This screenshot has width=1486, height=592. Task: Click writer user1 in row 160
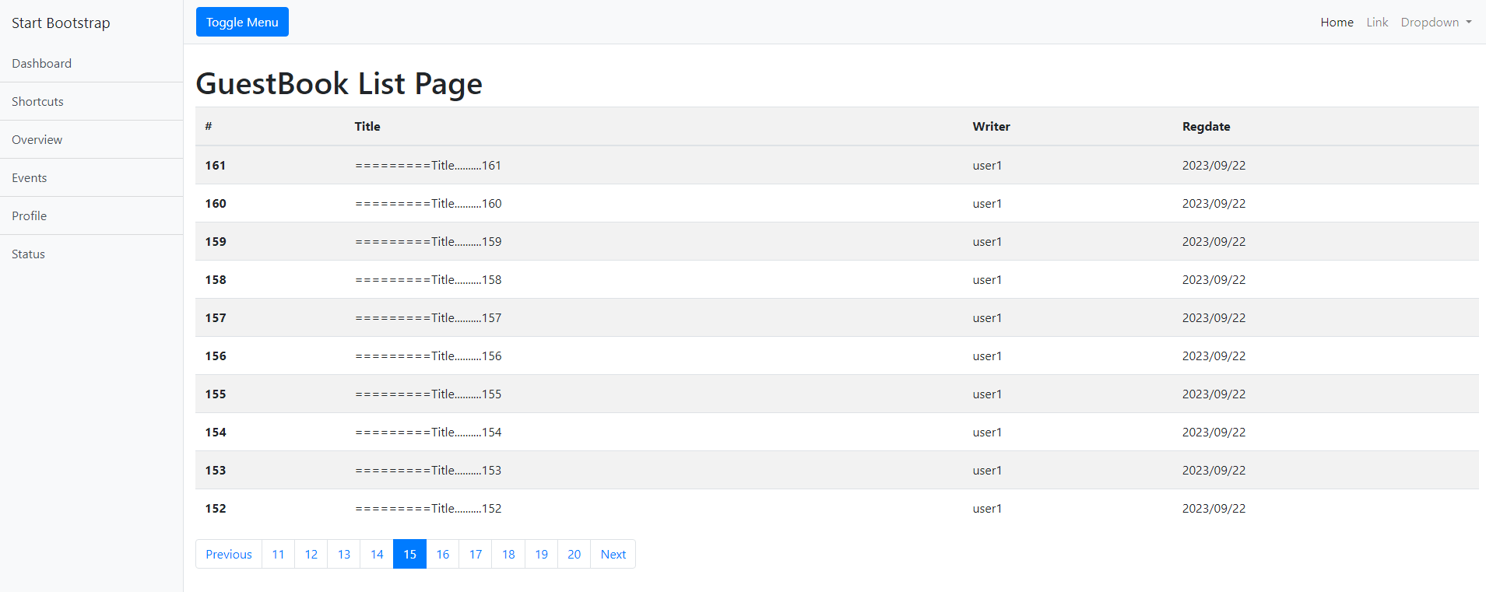pos(987,203)
